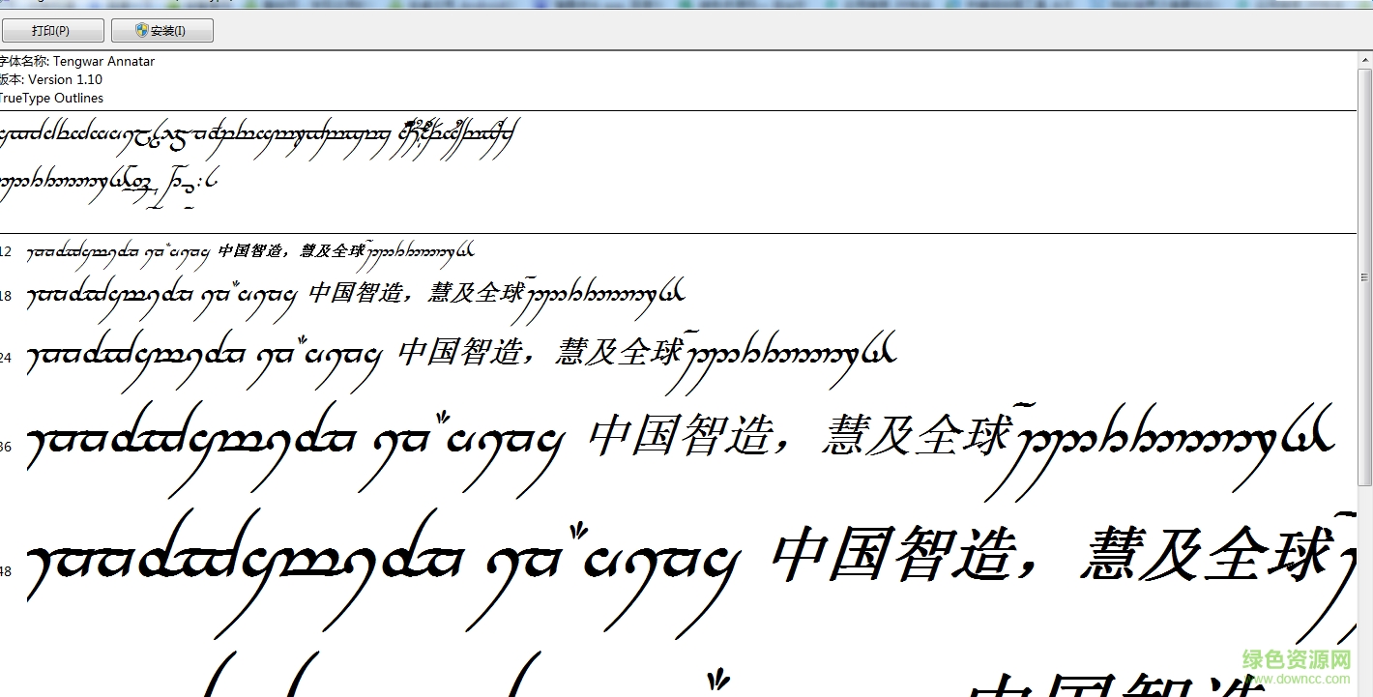Click the size 24 row label
This screenshot has width=1373, height=697.
click(x=6, y=358)
